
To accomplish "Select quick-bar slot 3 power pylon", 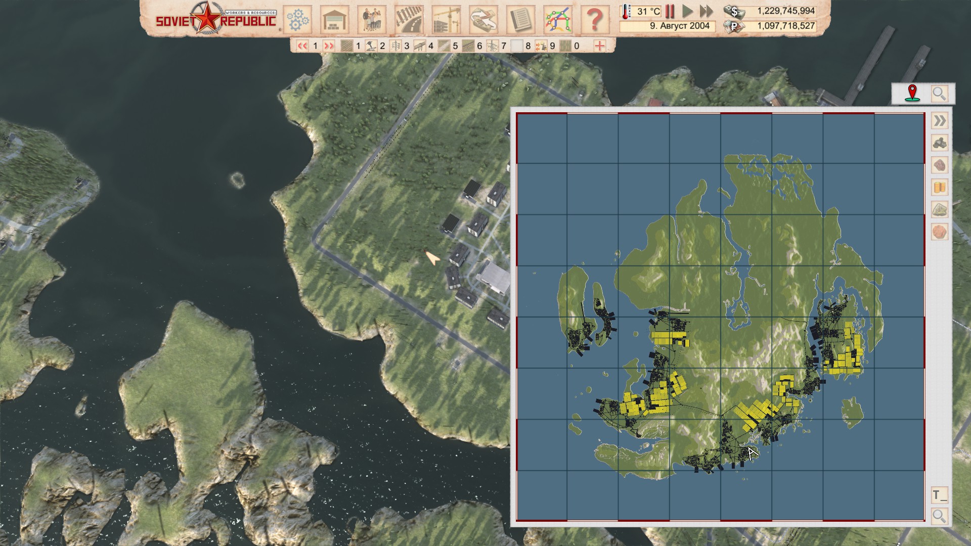I will point(395,46).
